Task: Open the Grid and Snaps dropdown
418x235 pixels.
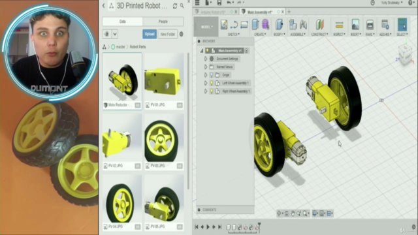Action: point(323,213)
